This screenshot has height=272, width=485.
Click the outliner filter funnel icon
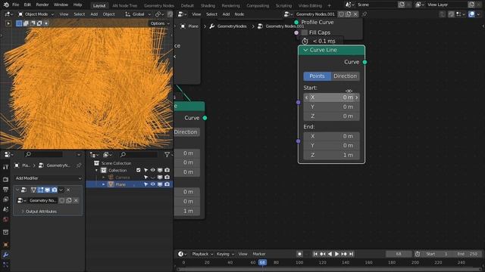167,154
